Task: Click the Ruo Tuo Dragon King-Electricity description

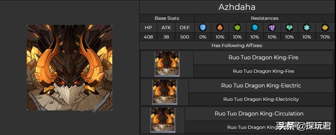Action: coord(261,99)
